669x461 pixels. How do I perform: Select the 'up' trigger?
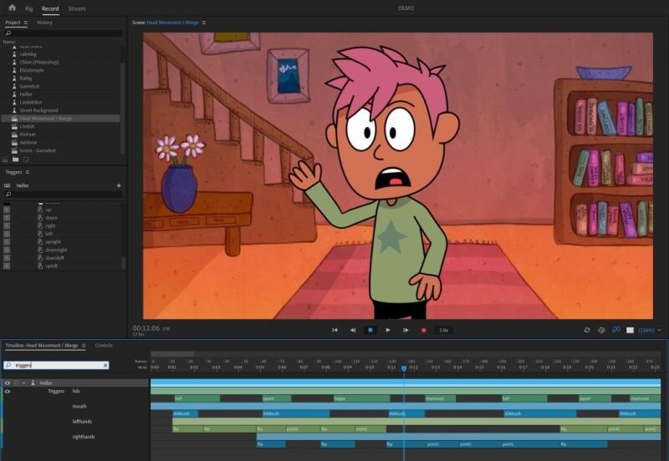coord(49,210)
